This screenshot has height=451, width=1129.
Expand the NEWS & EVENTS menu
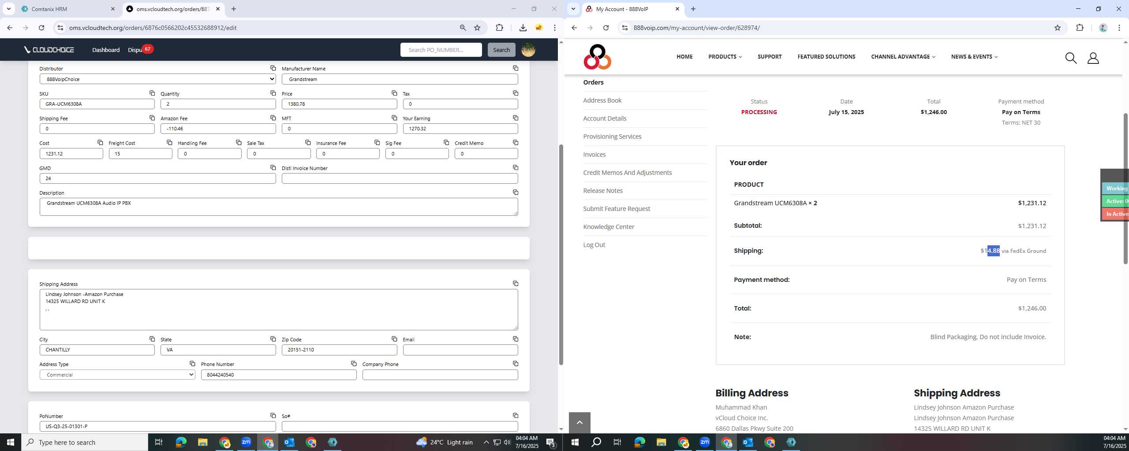(974, 57)
